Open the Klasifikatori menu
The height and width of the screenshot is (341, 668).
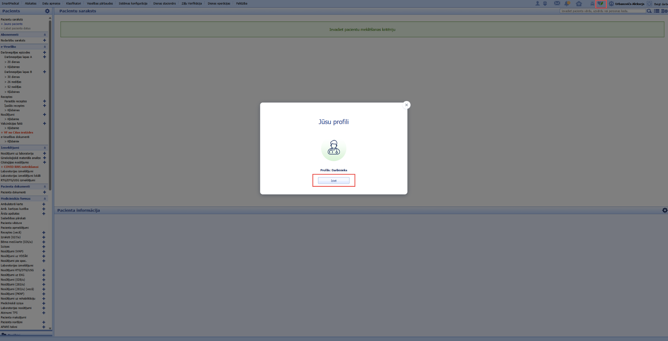tap(73, 3)
